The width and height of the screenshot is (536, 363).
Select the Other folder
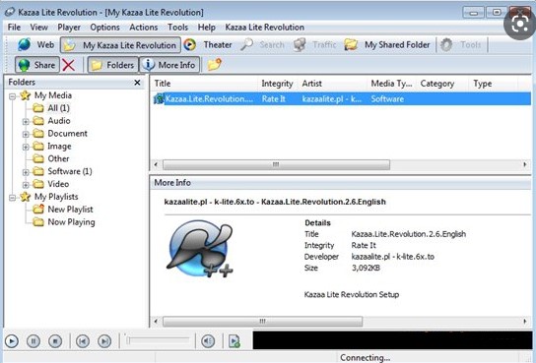click(51, 158)
